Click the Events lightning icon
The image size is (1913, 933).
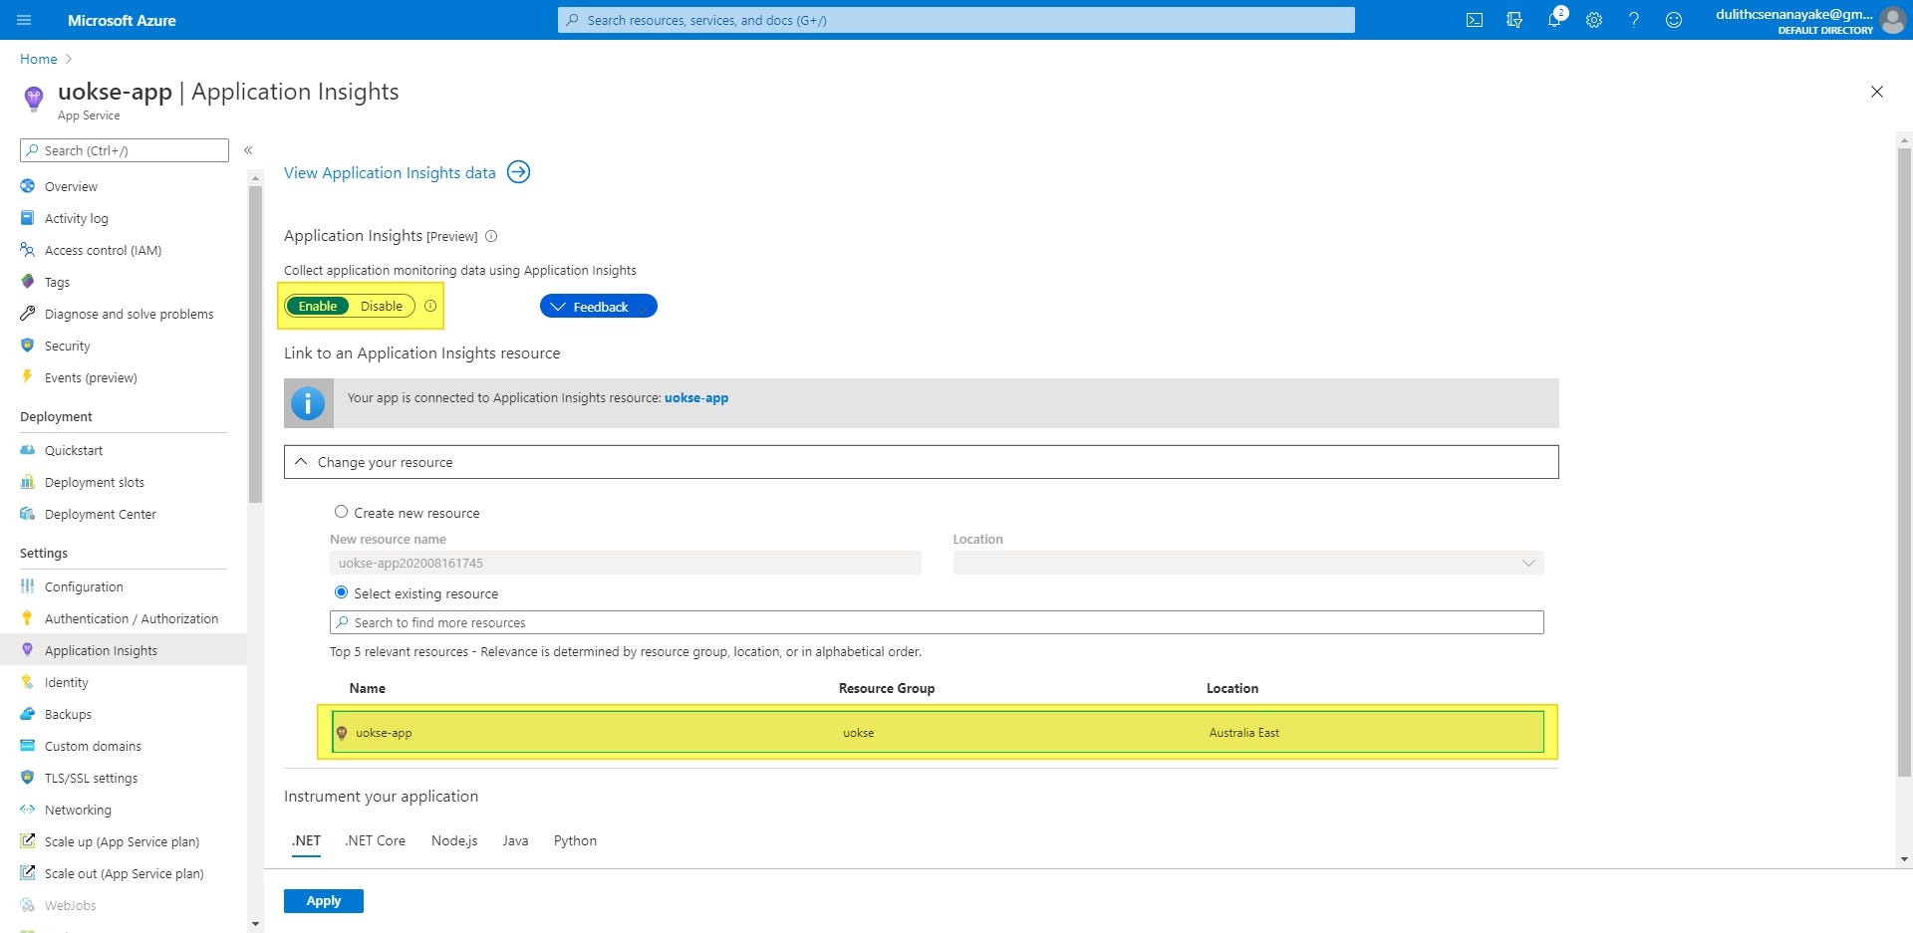point(28,377)
